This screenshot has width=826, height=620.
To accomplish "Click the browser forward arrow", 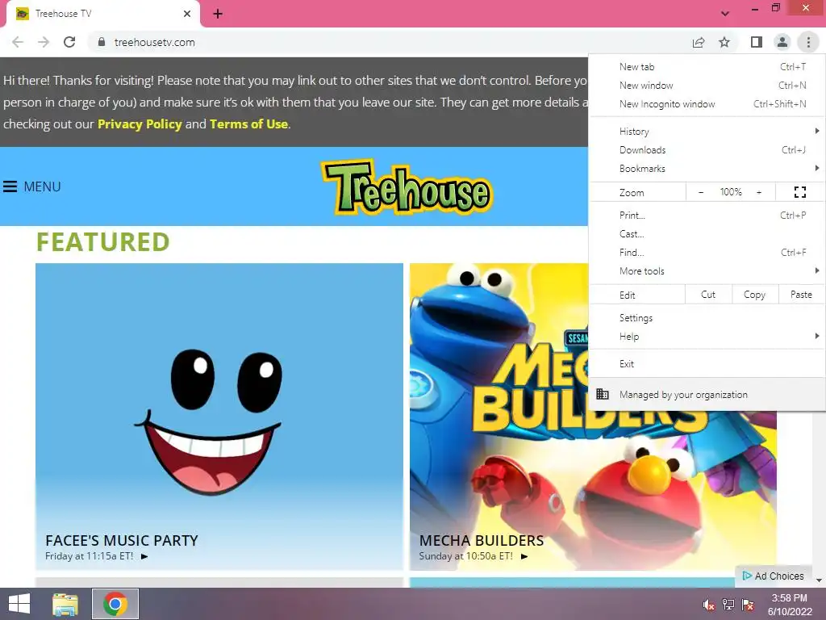I will (44, 42).
